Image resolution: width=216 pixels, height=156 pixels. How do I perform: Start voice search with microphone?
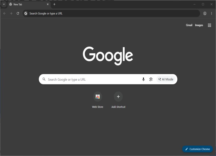(143, 79)
